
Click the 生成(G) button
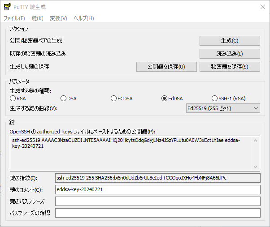coord(230,41)
